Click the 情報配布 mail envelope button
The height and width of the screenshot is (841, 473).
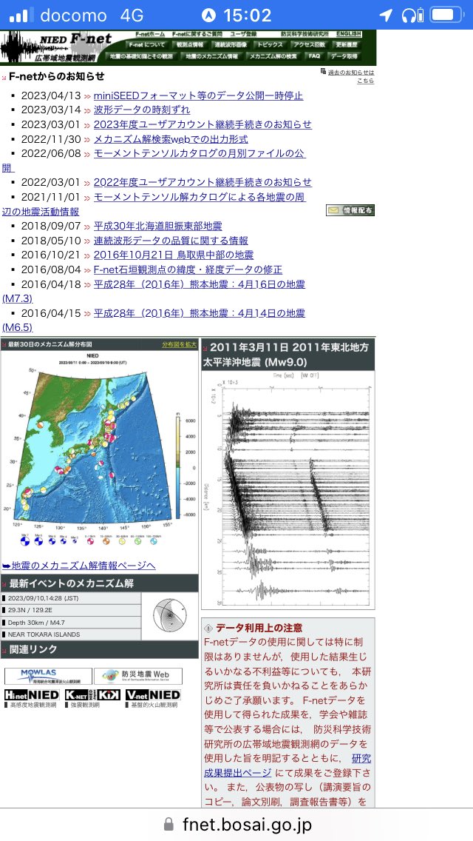(350, 210)
